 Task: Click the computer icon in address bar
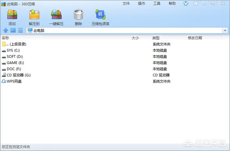pyautogui.click(x=30, y=30)
